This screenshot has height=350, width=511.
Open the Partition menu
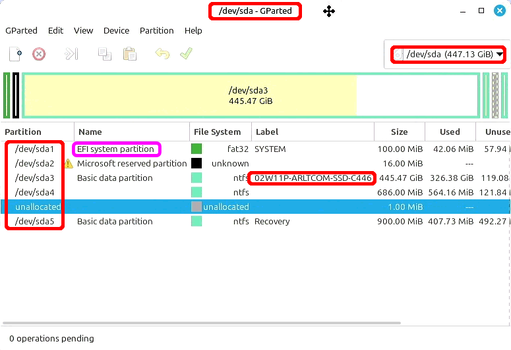point(156,30)
